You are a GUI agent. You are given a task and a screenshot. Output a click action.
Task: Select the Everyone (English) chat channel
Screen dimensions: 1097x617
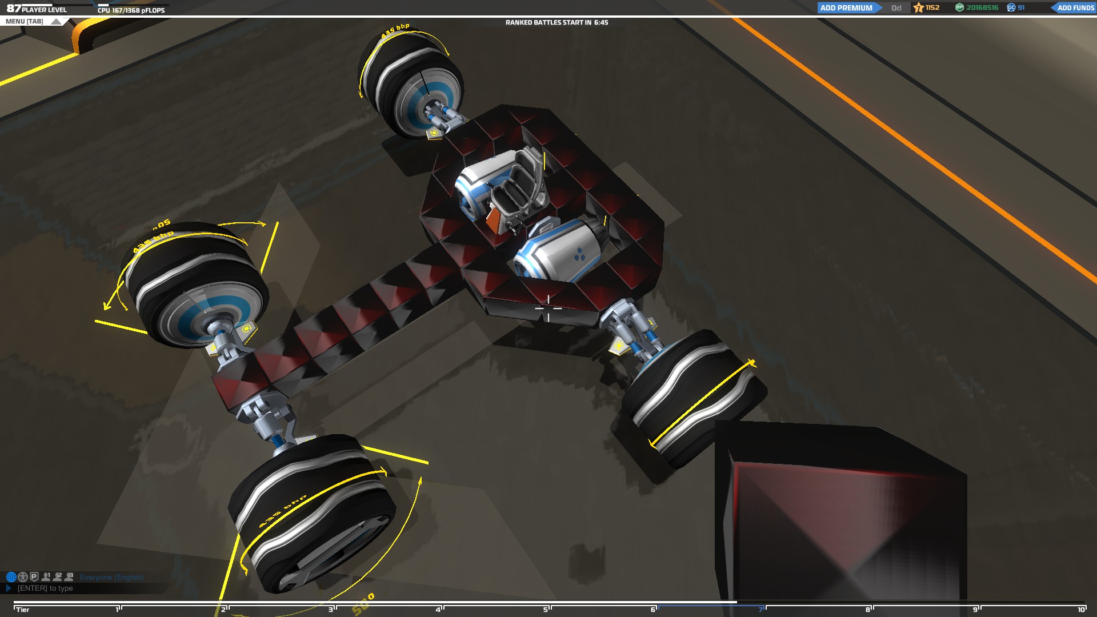pos(111,577)
